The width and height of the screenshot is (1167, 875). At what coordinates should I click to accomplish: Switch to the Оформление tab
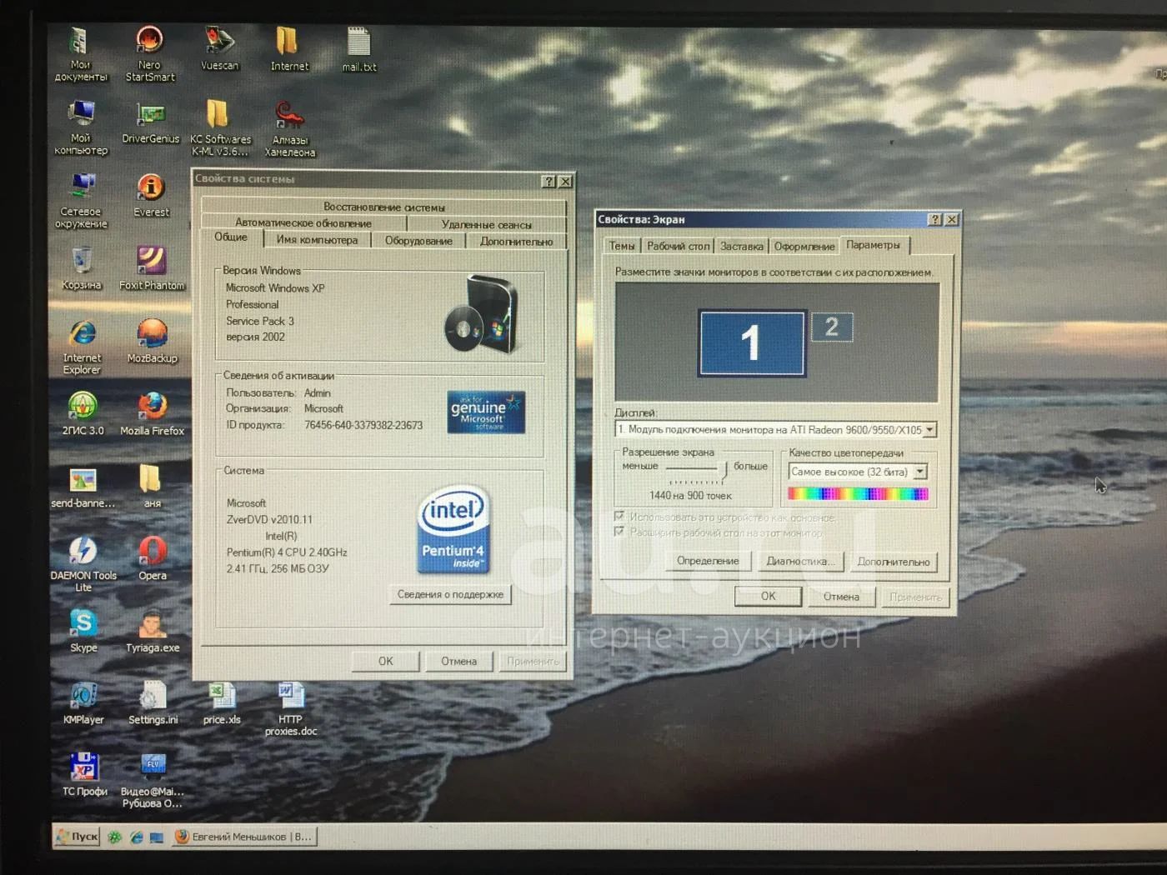804,247
